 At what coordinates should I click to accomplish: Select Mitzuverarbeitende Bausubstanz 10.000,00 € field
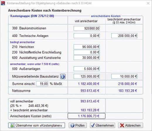pyautogui.click(x=124, y=76)
